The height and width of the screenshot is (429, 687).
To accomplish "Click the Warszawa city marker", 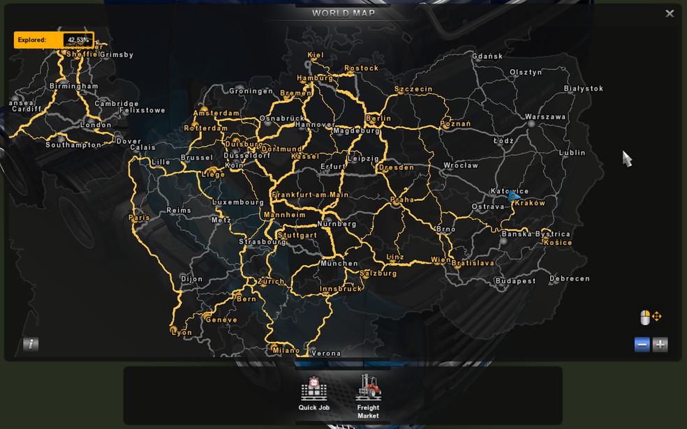I will pyautogui.click(x=532, y=123).
